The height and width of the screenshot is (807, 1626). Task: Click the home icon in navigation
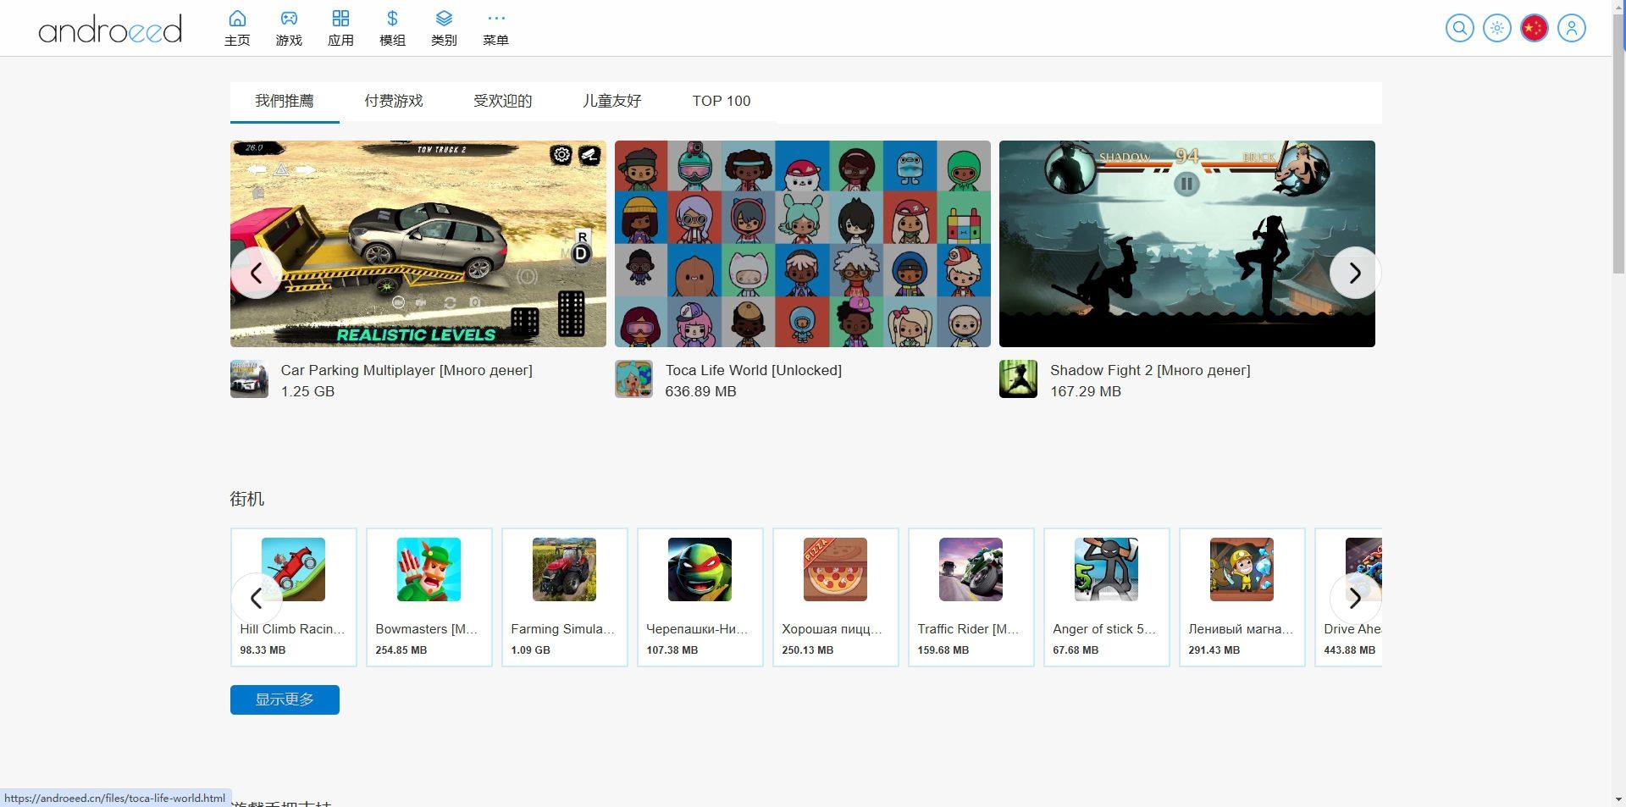(x=237, y=28)
